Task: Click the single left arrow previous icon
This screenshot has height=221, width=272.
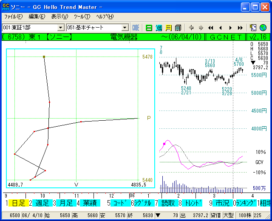Action: (221, 28)
